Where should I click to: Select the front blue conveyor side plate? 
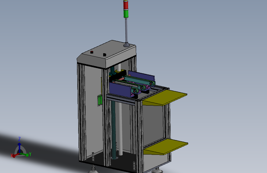[x=120, y=90]
